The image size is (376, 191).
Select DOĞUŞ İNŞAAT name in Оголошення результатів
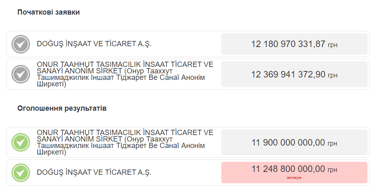(x=94, y=172)
